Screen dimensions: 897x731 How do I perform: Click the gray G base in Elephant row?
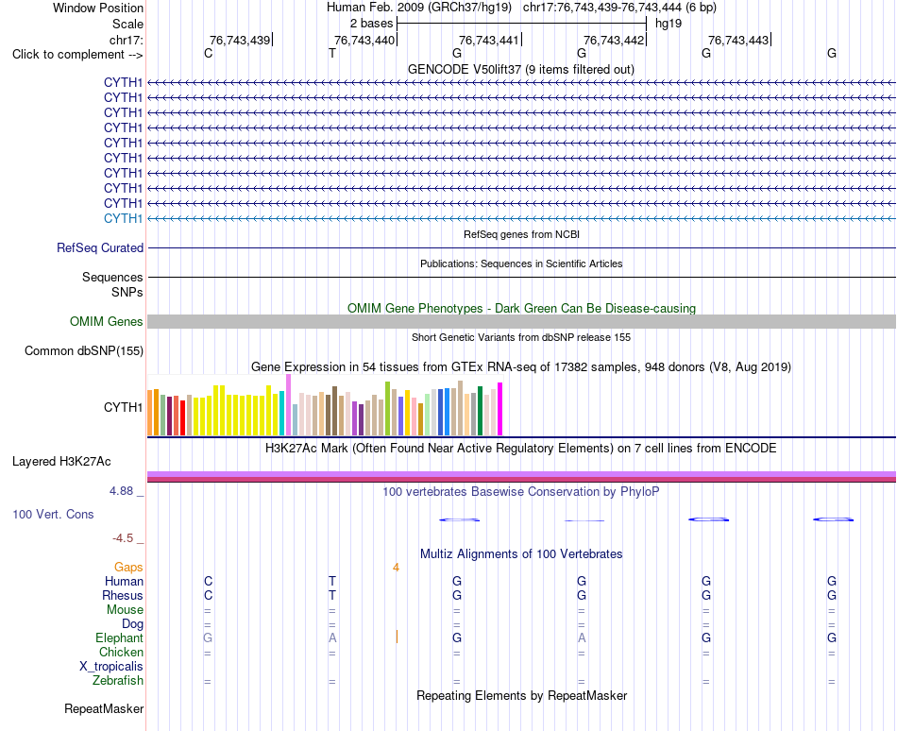tap(208, 637)
